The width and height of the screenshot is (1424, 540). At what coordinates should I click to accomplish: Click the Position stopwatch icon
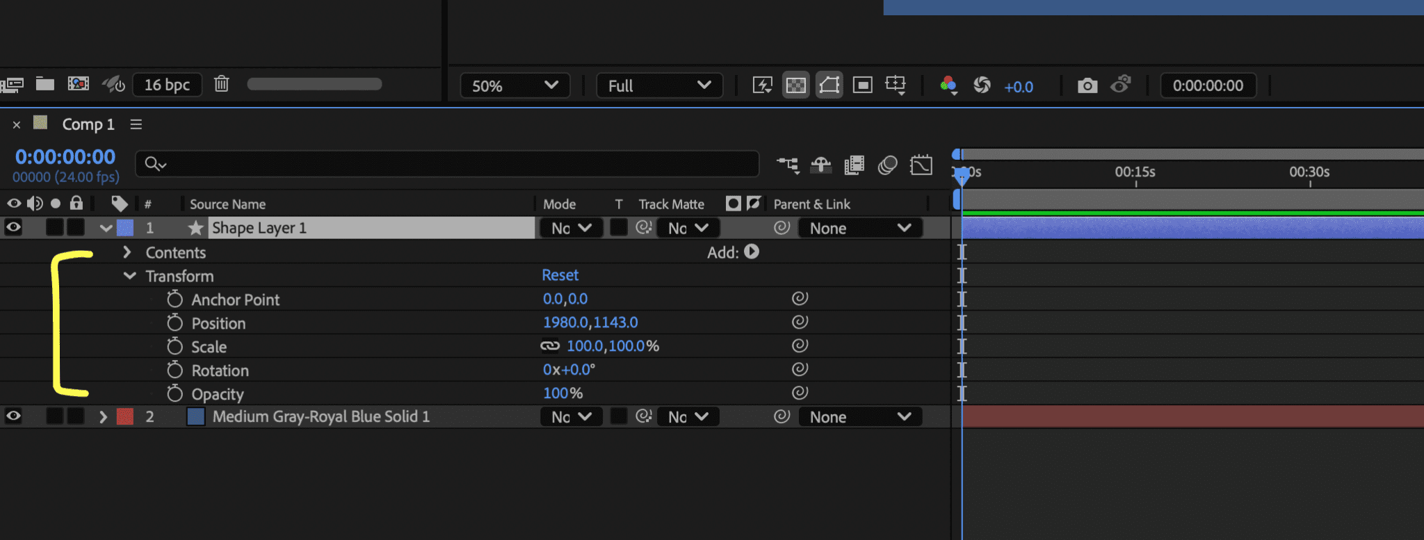(x=175, y=322)
